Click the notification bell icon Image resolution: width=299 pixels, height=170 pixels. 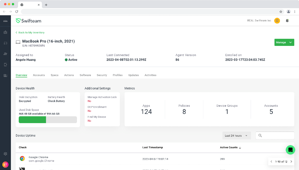[287, 20]
